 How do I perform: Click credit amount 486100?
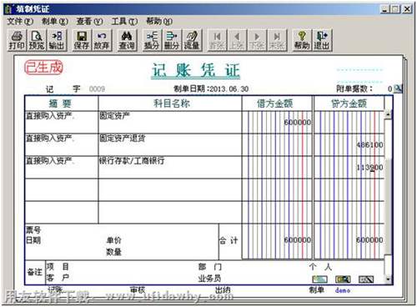(x=369, y=144)
